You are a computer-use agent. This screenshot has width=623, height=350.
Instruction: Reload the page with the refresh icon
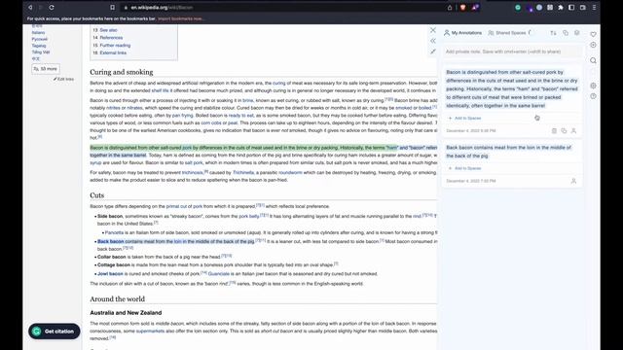pos(52,7)
